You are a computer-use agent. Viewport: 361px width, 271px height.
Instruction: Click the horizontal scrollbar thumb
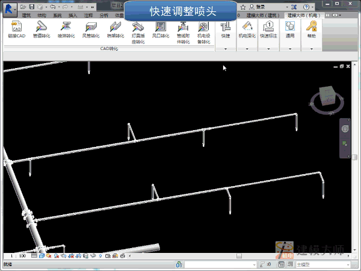[x=239, y=256]
